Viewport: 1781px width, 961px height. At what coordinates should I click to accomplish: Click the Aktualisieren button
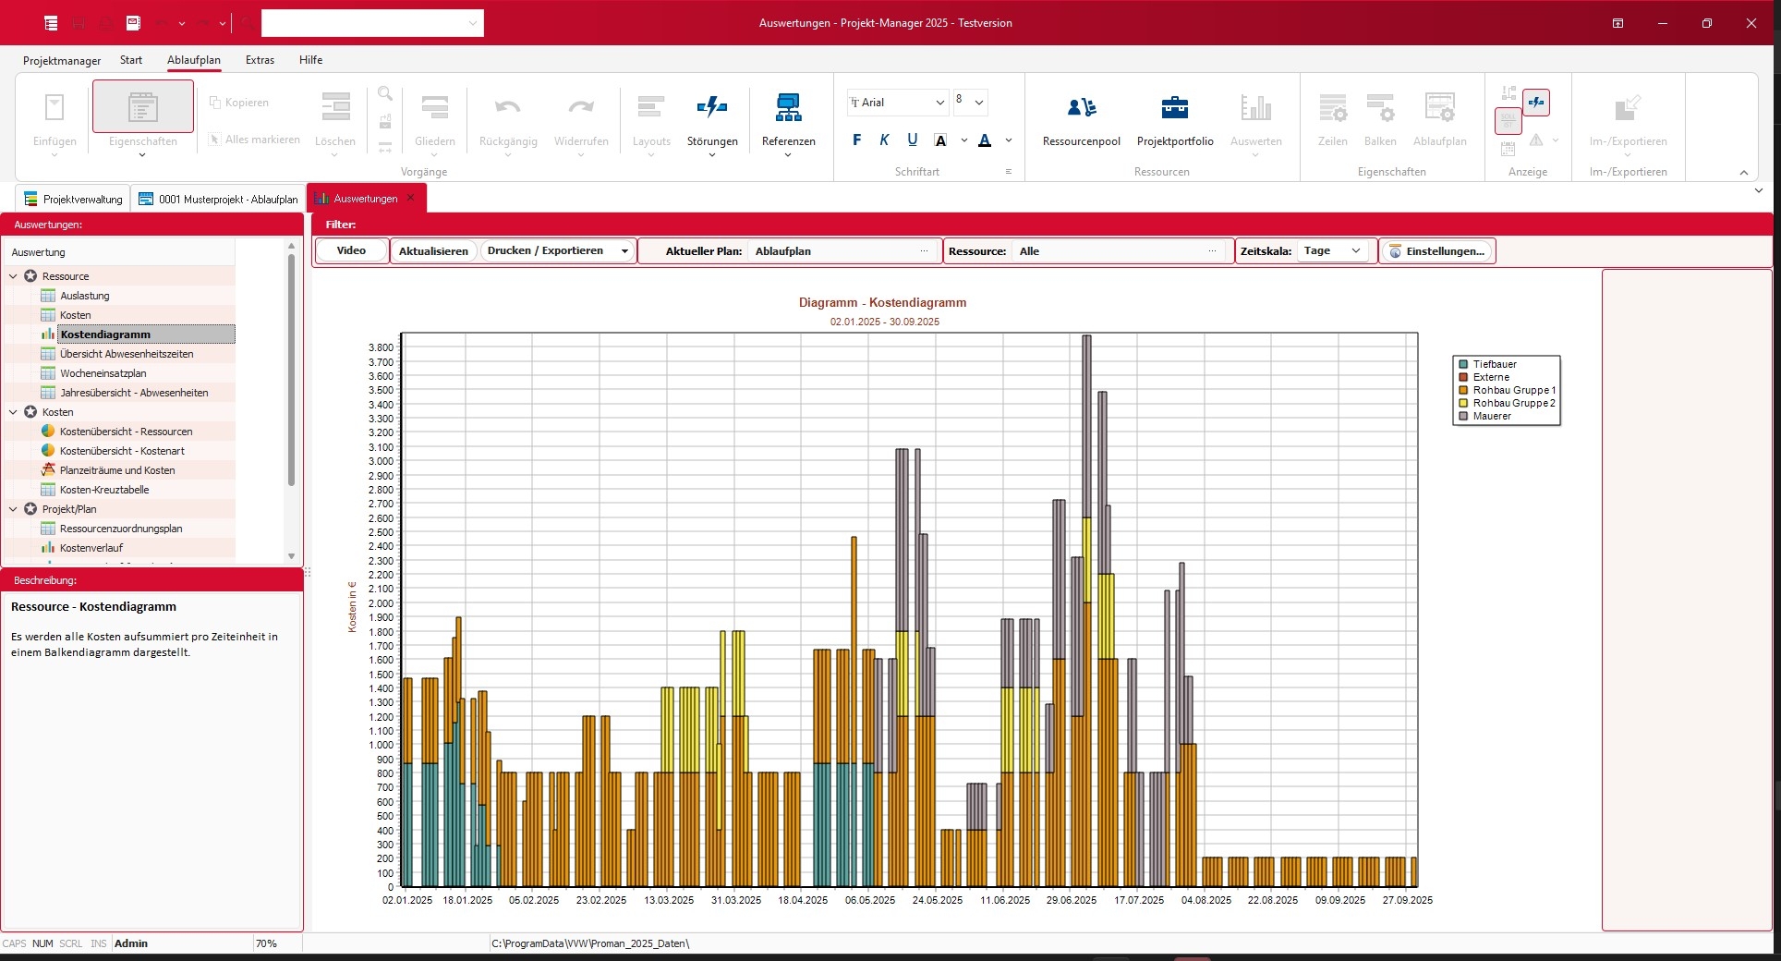click(433, 251)
